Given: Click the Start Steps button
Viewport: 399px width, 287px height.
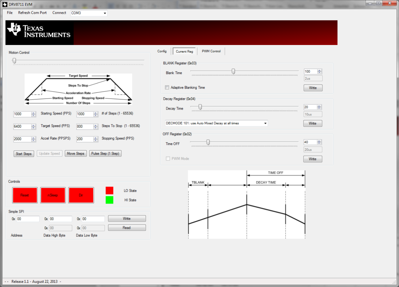Looking at the screenshot, I should (24, 154).
